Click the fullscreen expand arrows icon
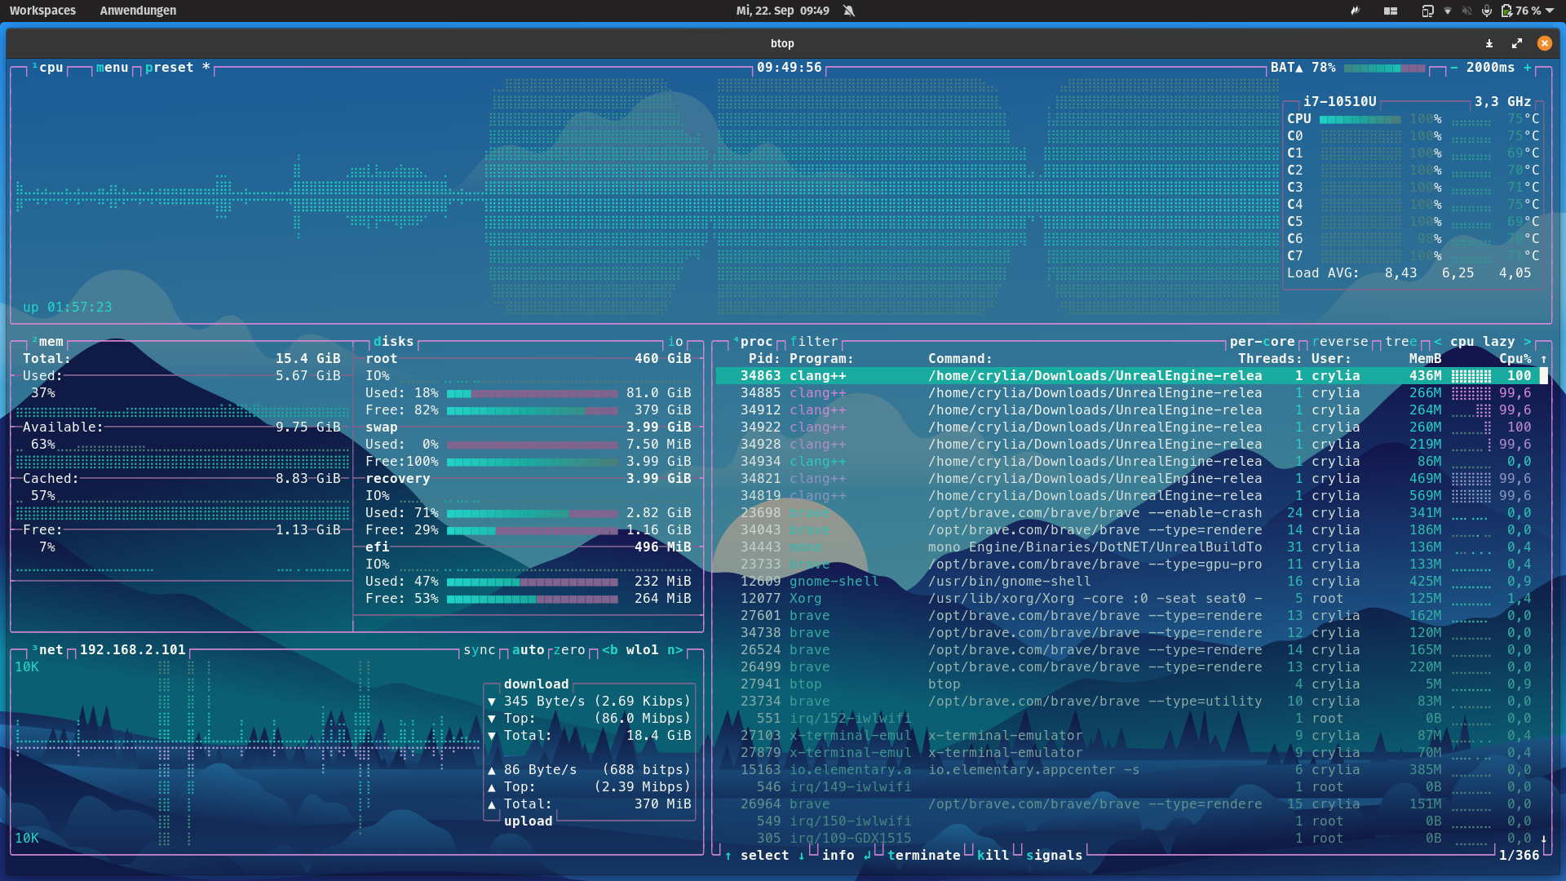Image resolution: width=1566 pixels, height=881 pixels. tap(1517, 43)
